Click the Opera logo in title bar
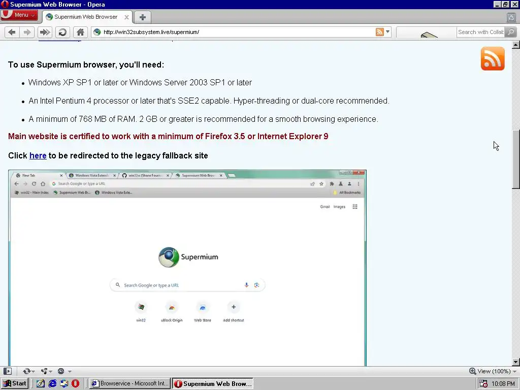This screenshot has width=520, height=390. point(5,4)
